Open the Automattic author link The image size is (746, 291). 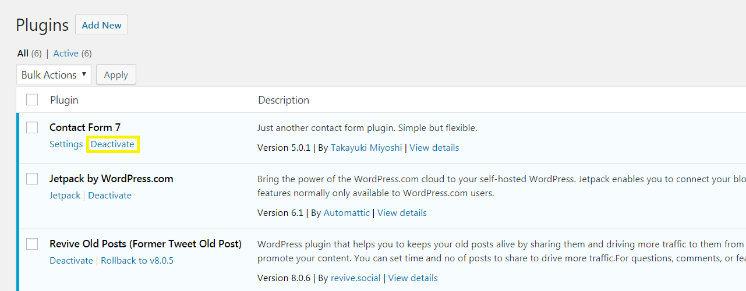(347, 213)
